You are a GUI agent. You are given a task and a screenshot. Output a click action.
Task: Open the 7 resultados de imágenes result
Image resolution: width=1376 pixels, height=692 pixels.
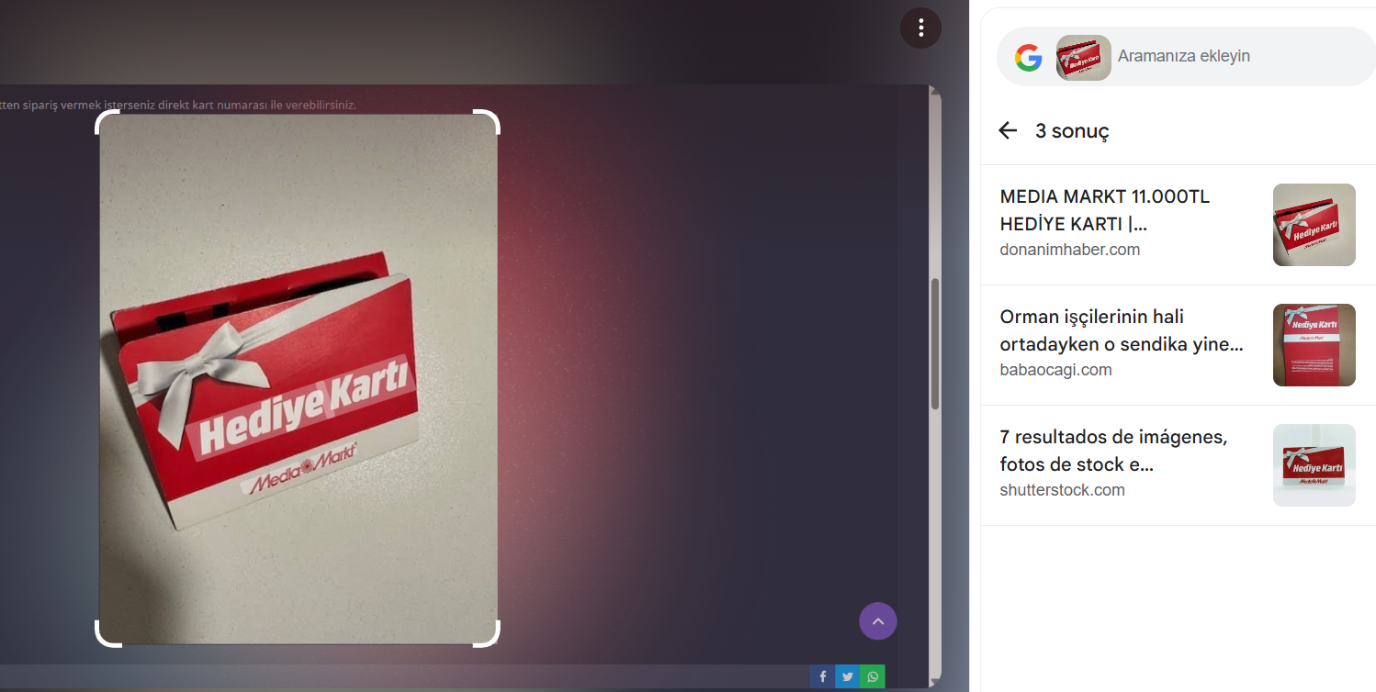[1178, 465]
